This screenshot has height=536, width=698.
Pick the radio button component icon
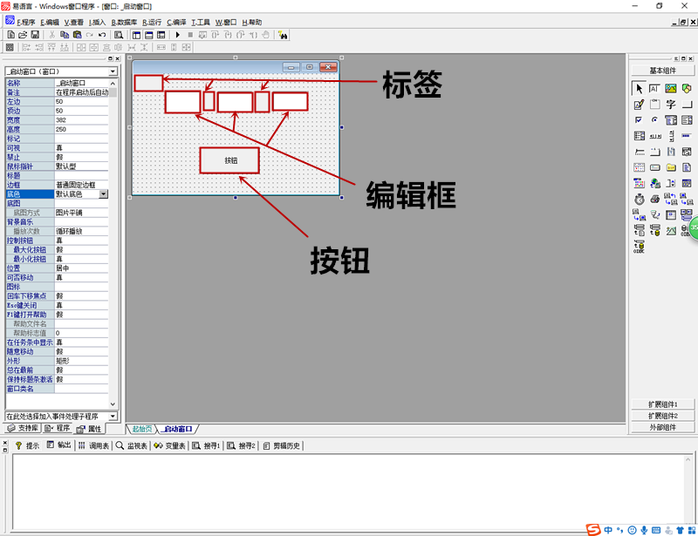pos(654,120)
